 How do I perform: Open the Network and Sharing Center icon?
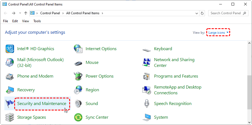(147, 63)
